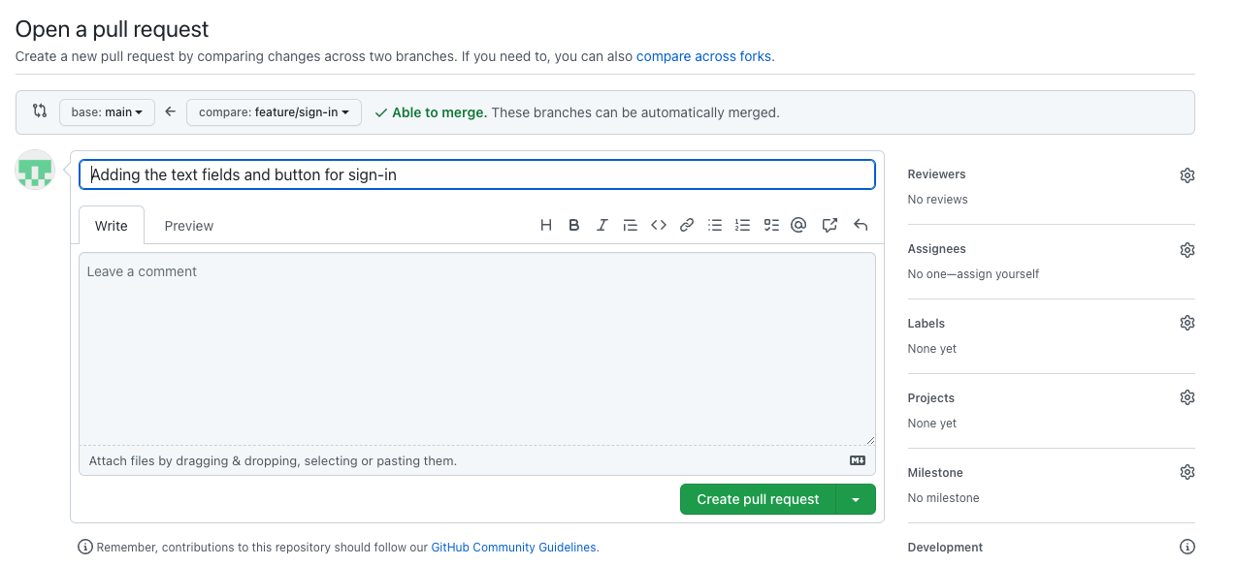Expand the Create pull request options arrow

(x=856, y=499)
